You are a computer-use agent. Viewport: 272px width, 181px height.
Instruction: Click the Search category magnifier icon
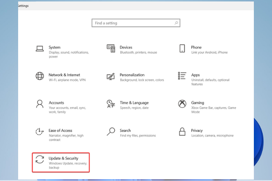111,132
